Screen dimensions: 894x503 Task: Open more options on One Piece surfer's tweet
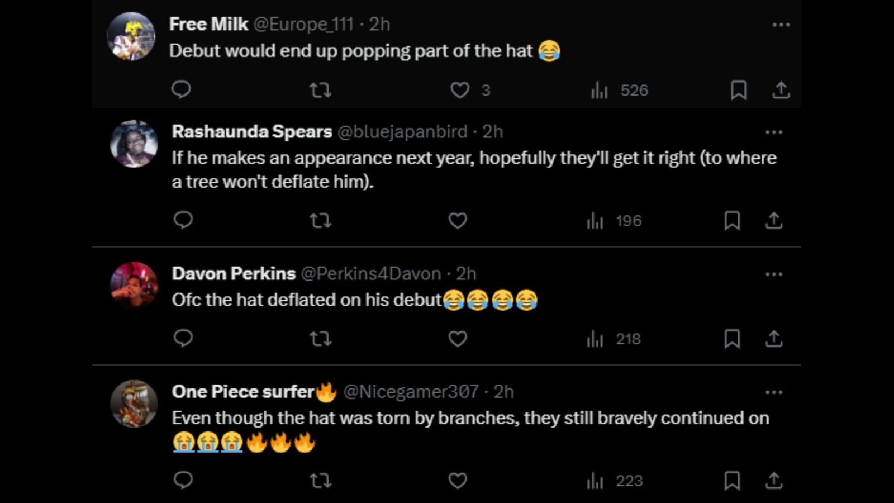pos(775,392)
